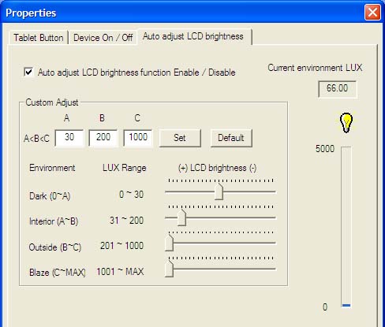Click right end of Dark slider track

[x=274, y=191]
